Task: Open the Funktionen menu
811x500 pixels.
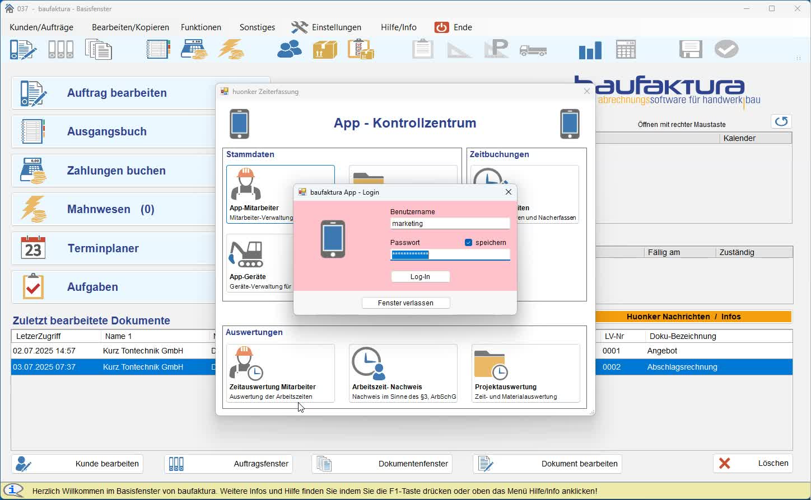Action: pos(201,27)
